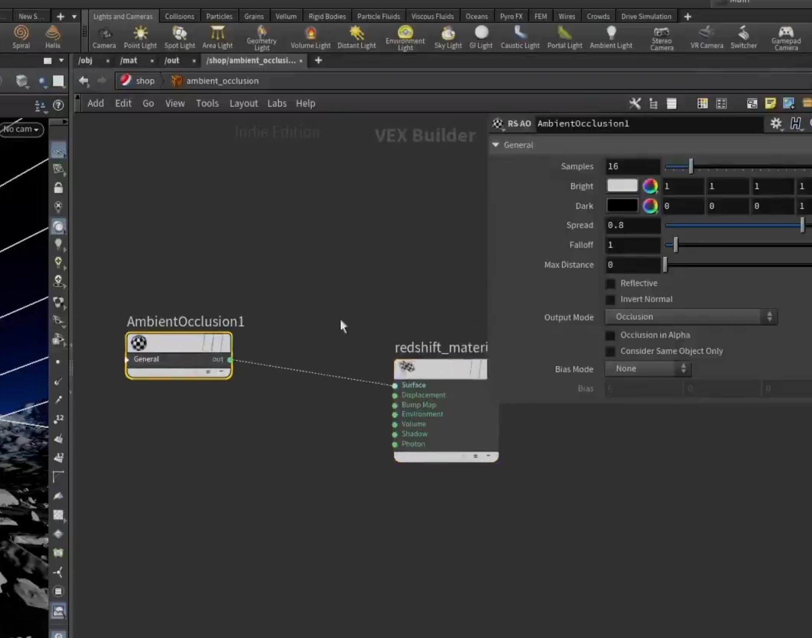Click into the Samples value field
Image resolution: width=812 pixels, height=638 pixels.
pos(632,166)
